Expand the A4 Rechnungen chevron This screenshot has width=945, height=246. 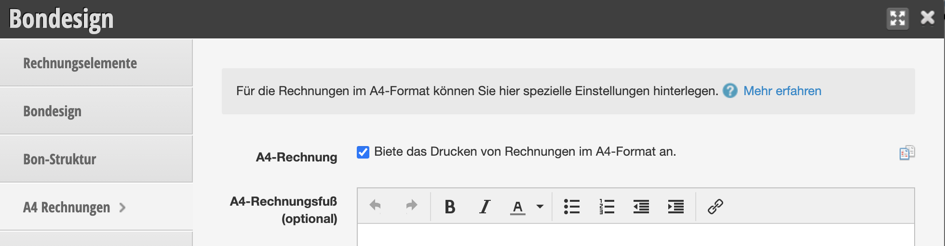122,208
